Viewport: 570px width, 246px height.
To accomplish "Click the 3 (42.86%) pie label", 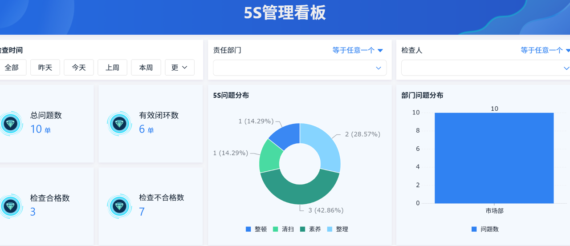I will click(326, 210).
